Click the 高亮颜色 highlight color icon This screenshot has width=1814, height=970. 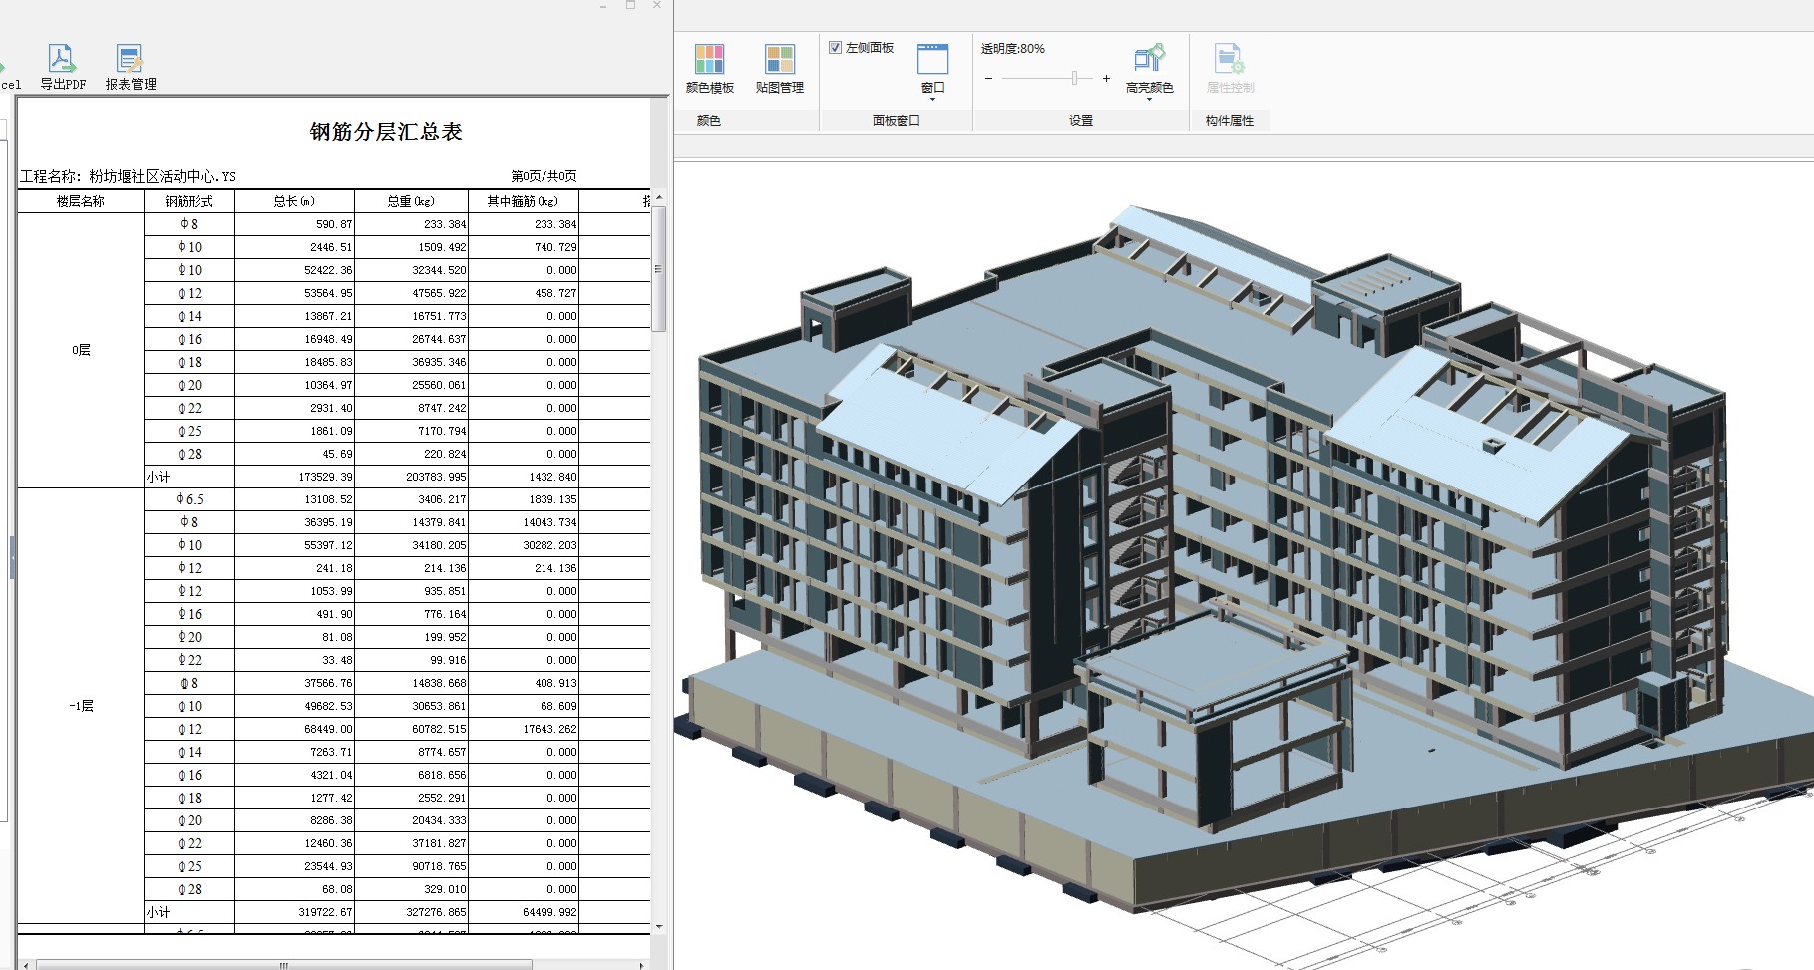[1149, 60]
